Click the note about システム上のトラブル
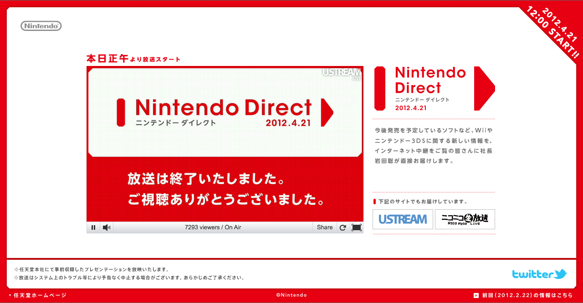The height and width of the screenshot is (303, 583). coord(130,278)
